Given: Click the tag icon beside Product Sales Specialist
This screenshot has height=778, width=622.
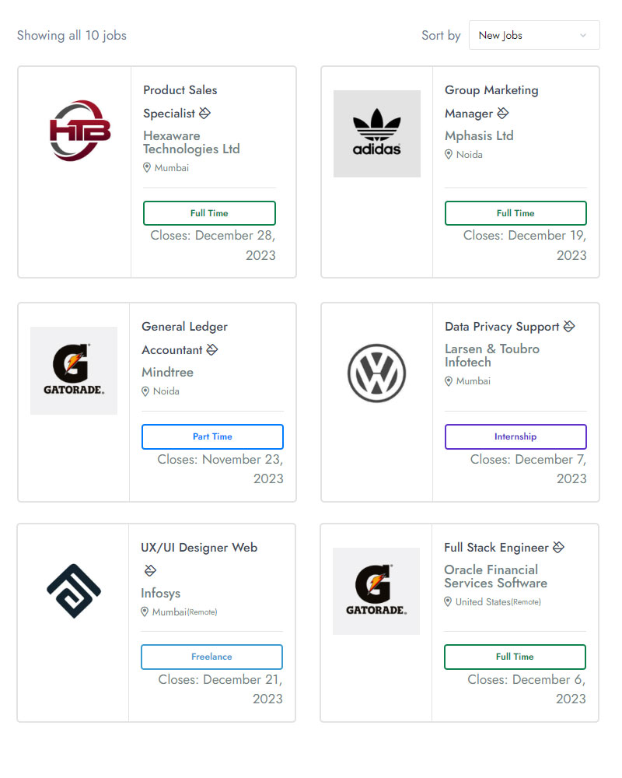Looking at the screenshot, I should click(204, 113).
